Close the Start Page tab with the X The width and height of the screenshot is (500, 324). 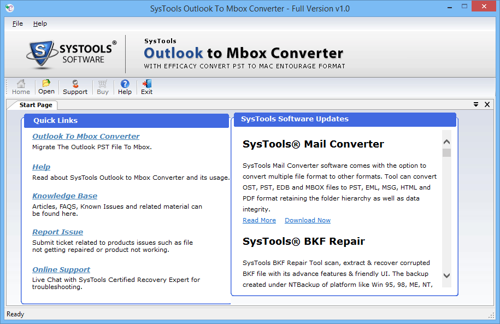486,104
